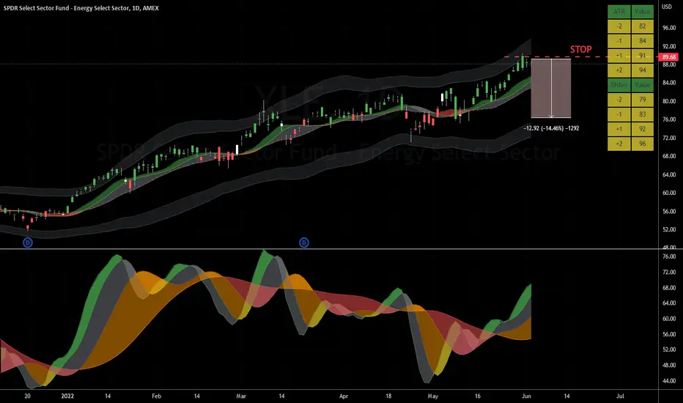Click the shaded price range measurement box
Image resolution: width=683 pixels, height=403 pixels.
[551, 88]
